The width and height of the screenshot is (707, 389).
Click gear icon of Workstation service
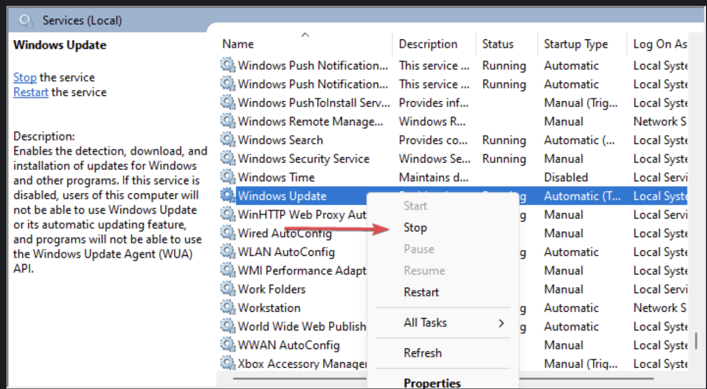pyautogui.click(x=228, y=307)
